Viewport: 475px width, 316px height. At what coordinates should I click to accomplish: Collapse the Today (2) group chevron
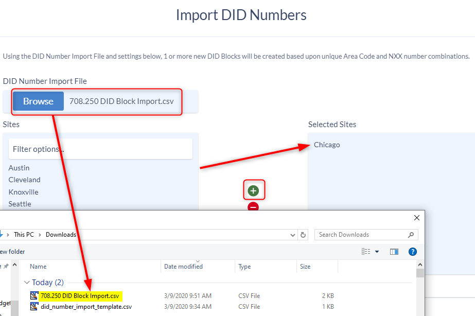coord(27,283)
